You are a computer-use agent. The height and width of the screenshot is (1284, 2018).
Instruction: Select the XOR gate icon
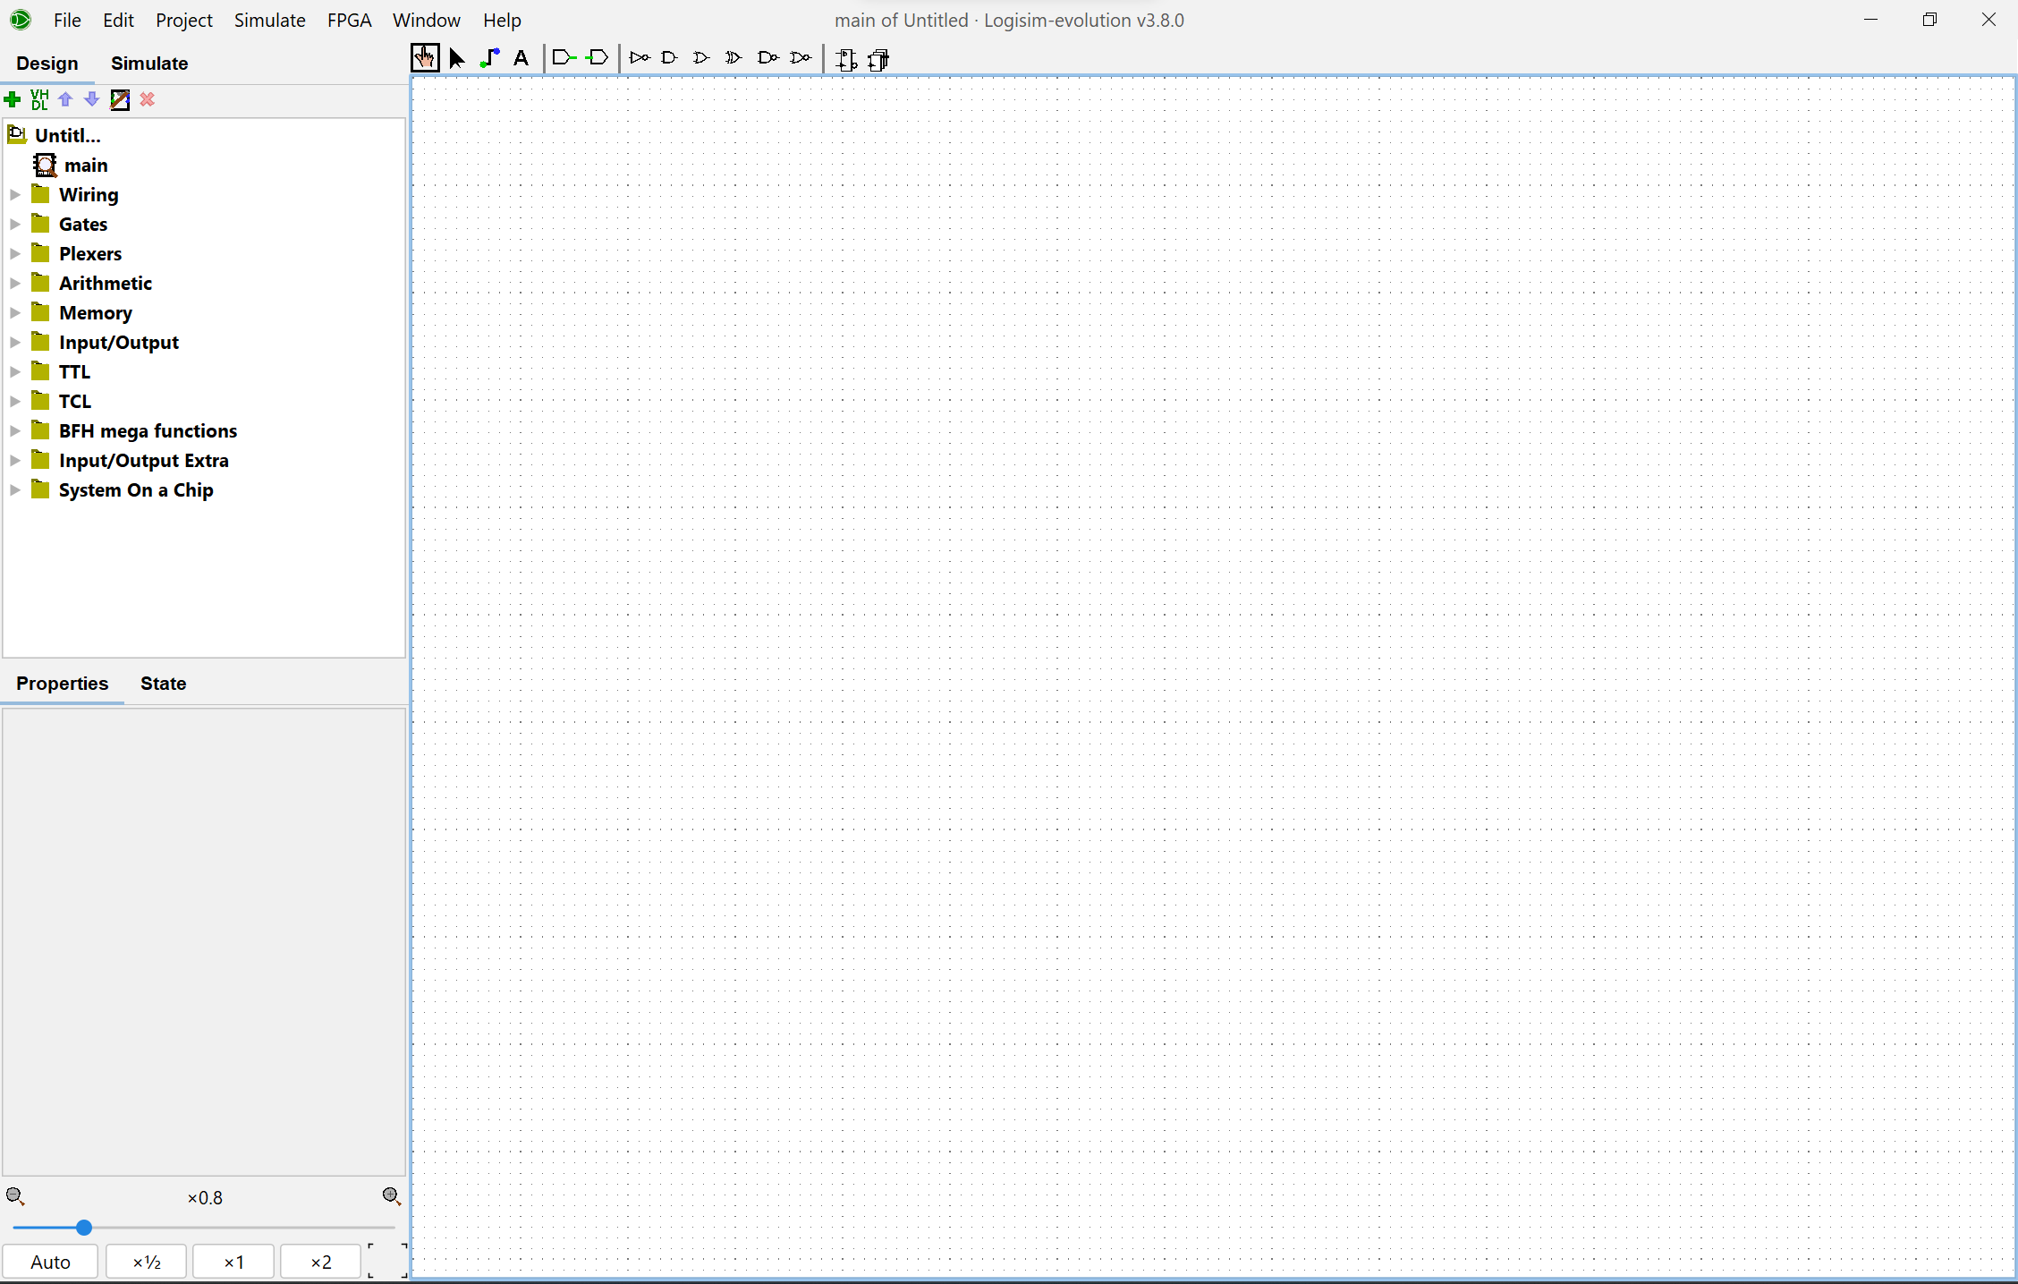[x=733, y=58]
